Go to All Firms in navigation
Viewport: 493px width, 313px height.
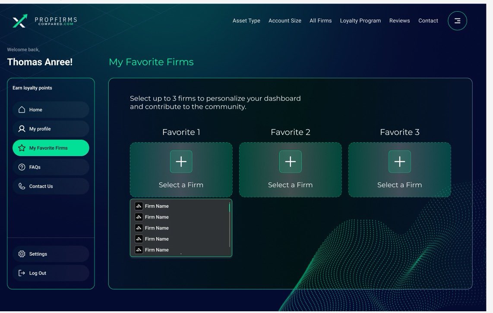320,21
